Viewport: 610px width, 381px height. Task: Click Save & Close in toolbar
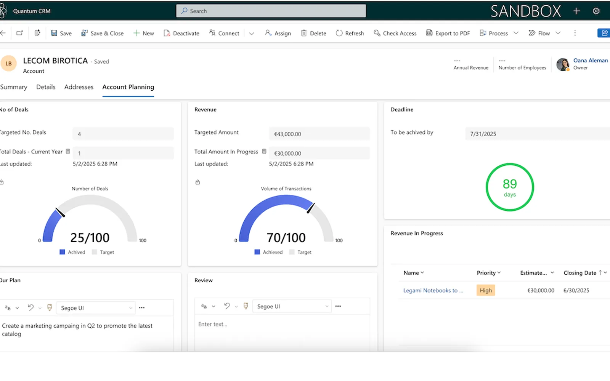(102, 33)
